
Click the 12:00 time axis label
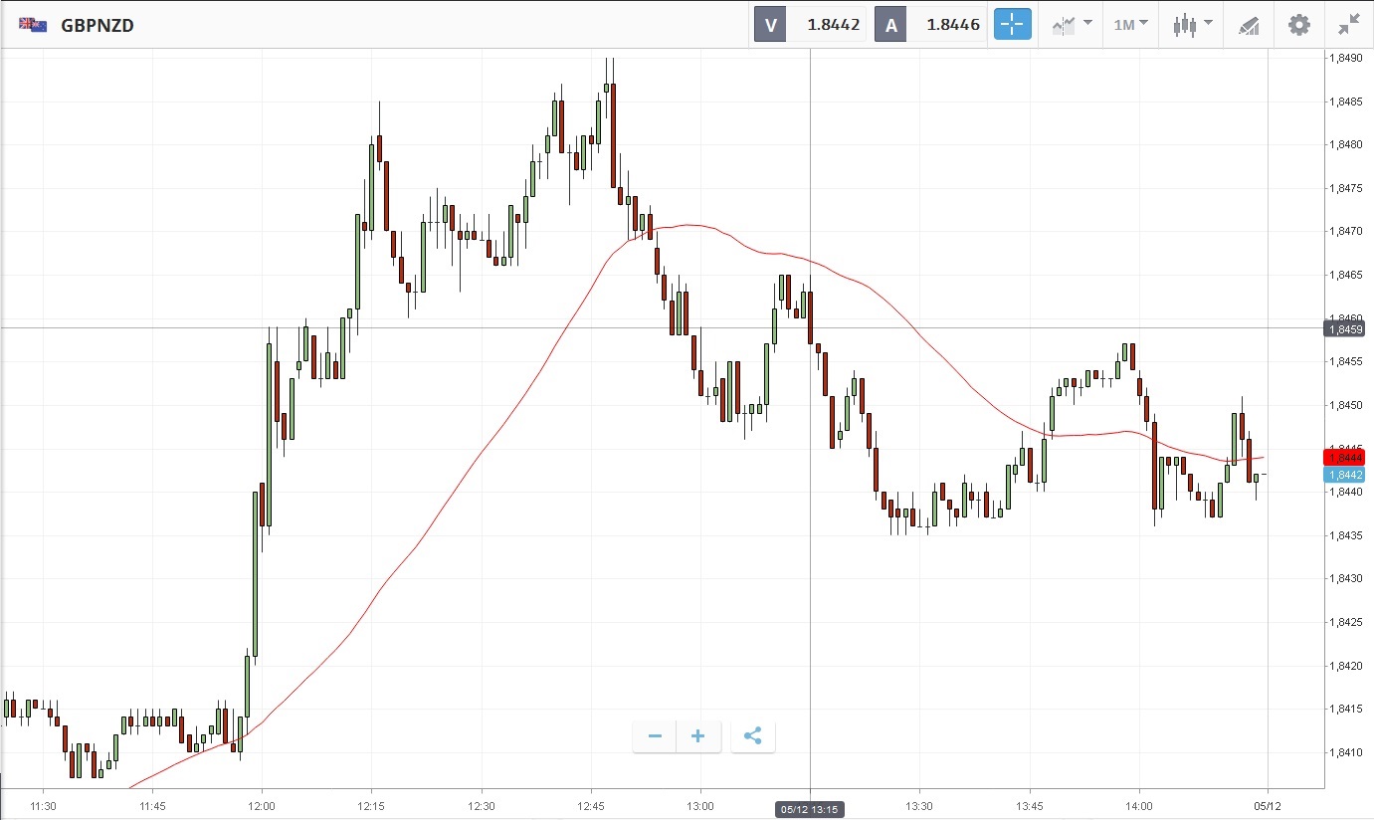pyautogui.click(x=262, y=806)
